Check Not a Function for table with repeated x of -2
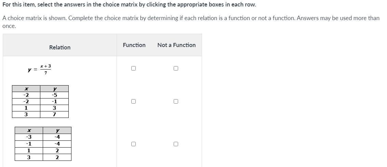Screen dimensions: 387x167 [x=176, y=101]
